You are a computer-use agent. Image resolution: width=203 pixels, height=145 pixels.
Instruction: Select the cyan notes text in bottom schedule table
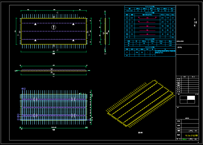(x=165, y=52)
